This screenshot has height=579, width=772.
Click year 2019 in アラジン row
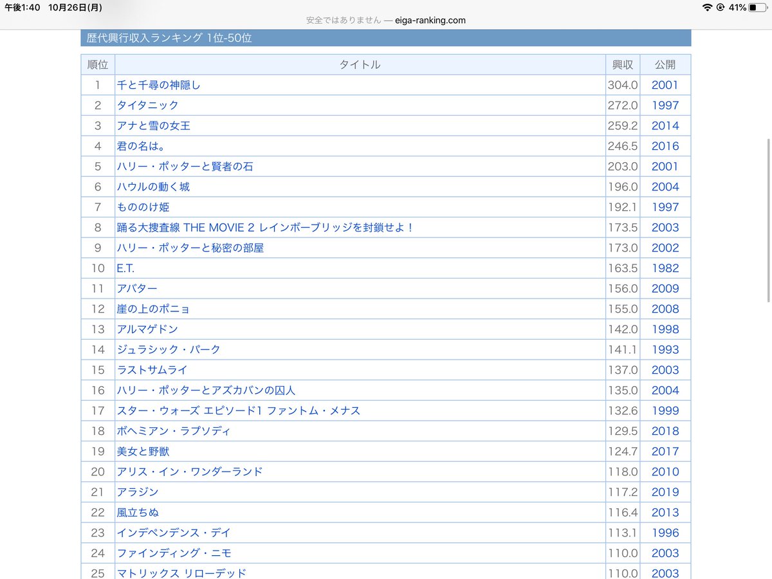pyautogui.click(x=665, y=492)
